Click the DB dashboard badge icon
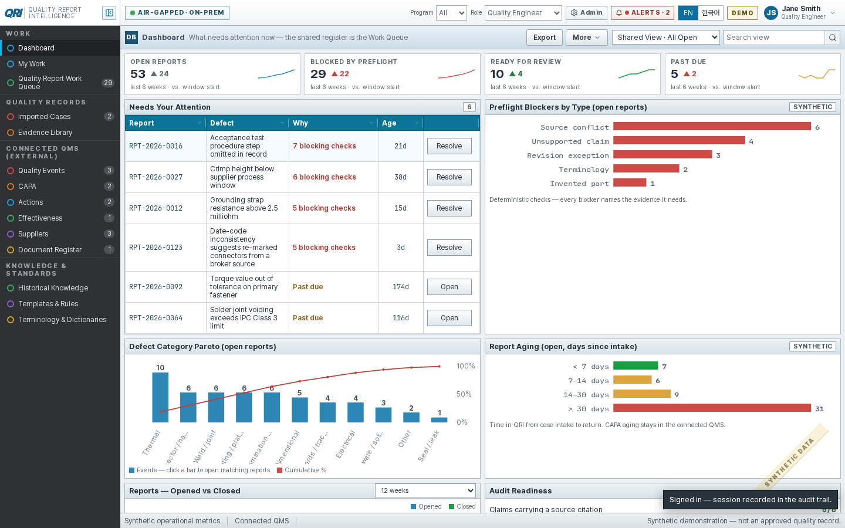The width and height of the screenshot is (845, 528). point(131,38)
